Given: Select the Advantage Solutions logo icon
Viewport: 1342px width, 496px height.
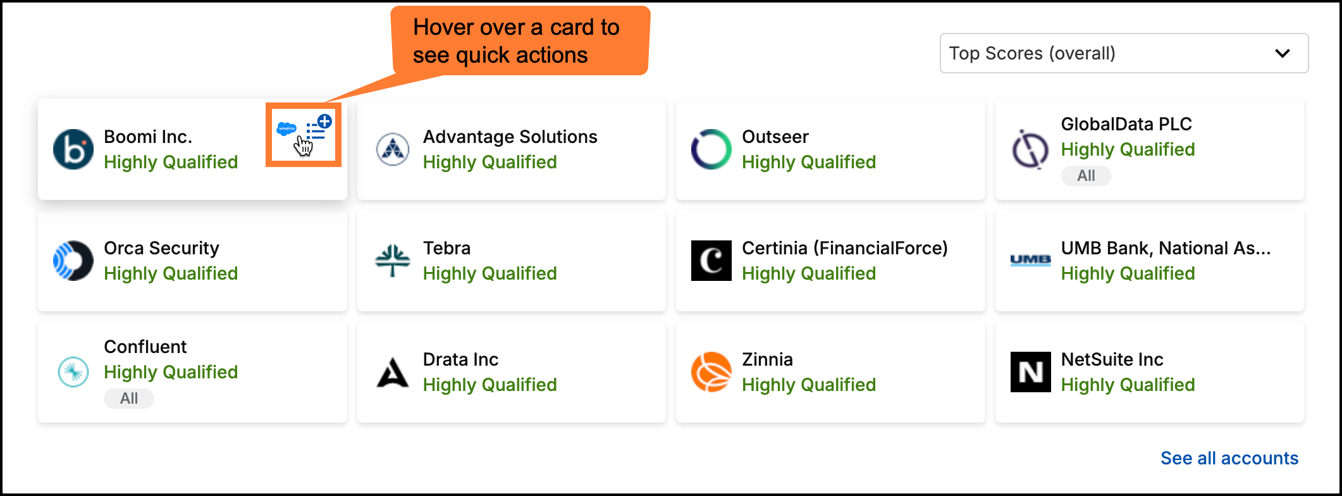Looking at the screenshot, I should point(393,149).
